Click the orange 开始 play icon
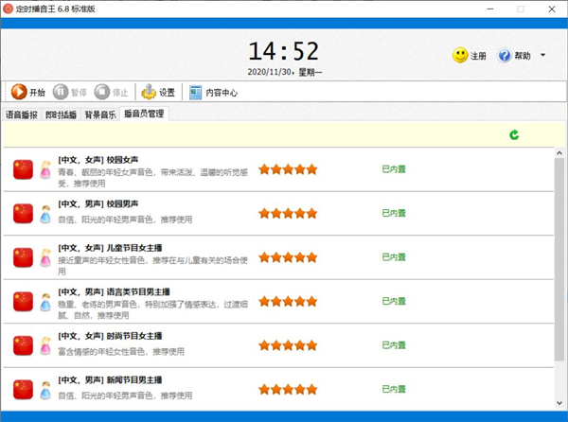The width and height of the screenshot is (568, 422). (x=19, y=92)
